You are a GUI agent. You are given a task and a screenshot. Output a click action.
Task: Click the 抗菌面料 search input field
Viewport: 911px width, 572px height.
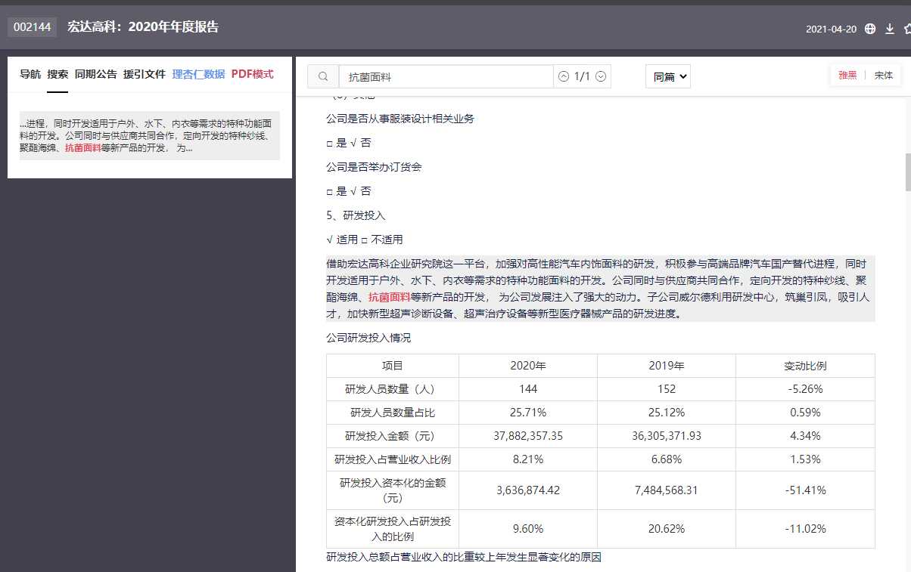pos(446,76)
